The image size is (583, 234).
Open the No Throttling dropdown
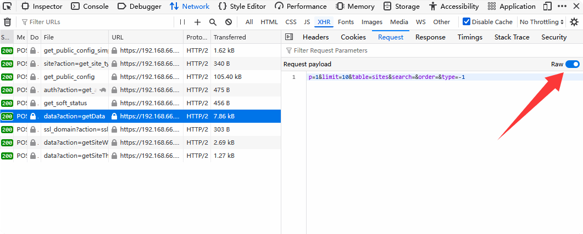tap(542, 22)
